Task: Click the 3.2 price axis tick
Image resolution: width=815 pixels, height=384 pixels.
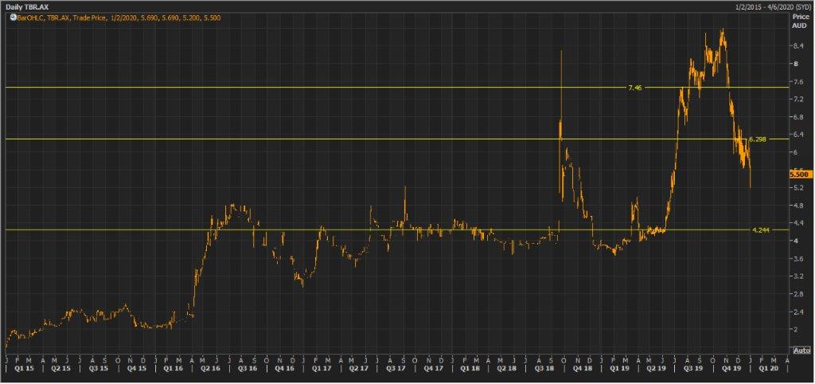Action: (x=795, y=276)
